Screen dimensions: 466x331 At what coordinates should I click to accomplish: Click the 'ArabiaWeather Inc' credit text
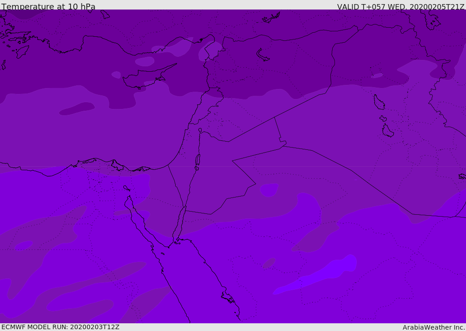pyautogui.click(x=433, y=327)
